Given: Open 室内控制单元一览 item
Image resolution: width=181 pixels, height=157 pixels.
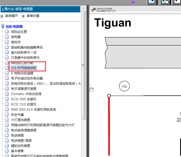Looking at the screenshot, I should tap(24, 52).
